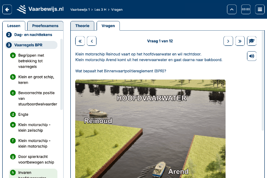This screenshot has width=267, height=178.
Task: Click the waterway question image
Action: pyautogui.click(x=150, y=129)
